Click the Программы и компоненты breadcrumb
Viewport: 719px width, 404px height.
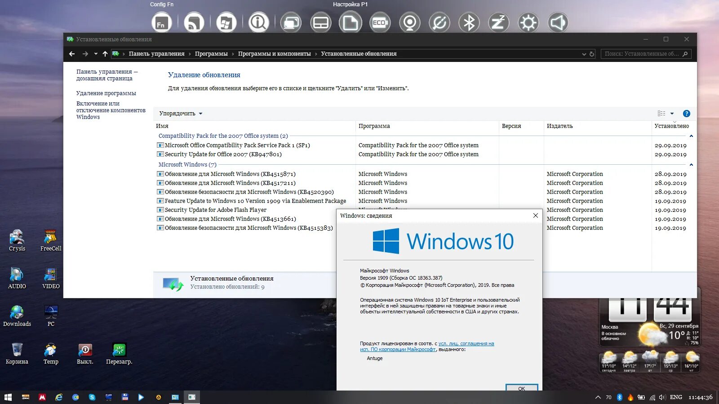coord(274,54)
